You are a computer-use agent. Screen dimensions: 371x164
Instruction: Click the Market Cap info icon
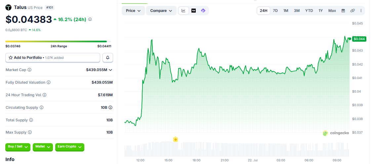tap(29, 70)
